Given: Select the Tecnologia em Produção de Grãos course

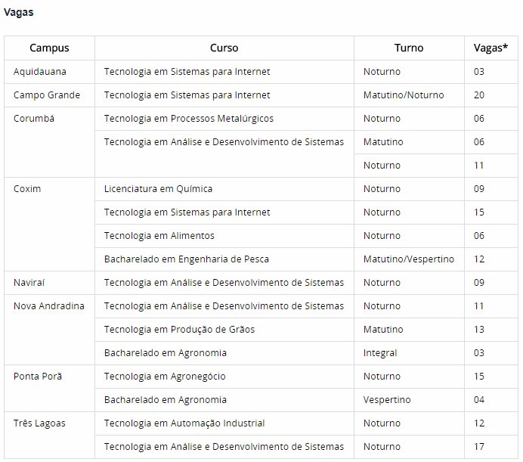Looking at the screenshot, I should [179, 330].
